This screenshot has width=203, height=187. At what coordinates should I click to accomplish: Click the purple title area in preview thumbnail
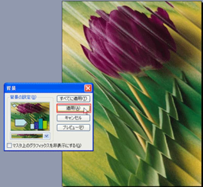pos(29,108)
